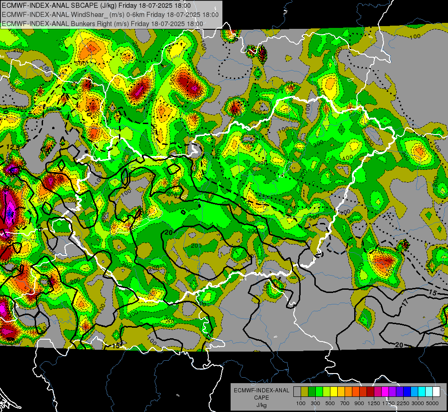Select the bright green legend swatch
The image size is (448, 412).
[319, 392]
